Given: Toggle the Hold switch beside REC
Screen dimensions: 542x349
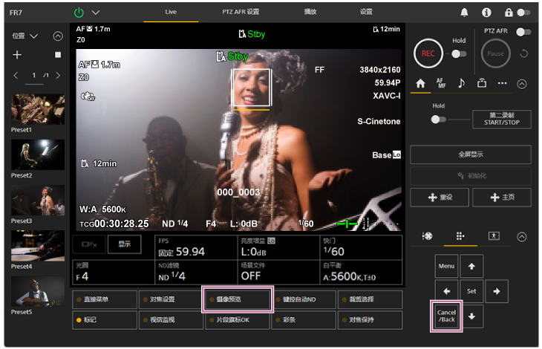Looking at the screenshot, I should (459, 53).
